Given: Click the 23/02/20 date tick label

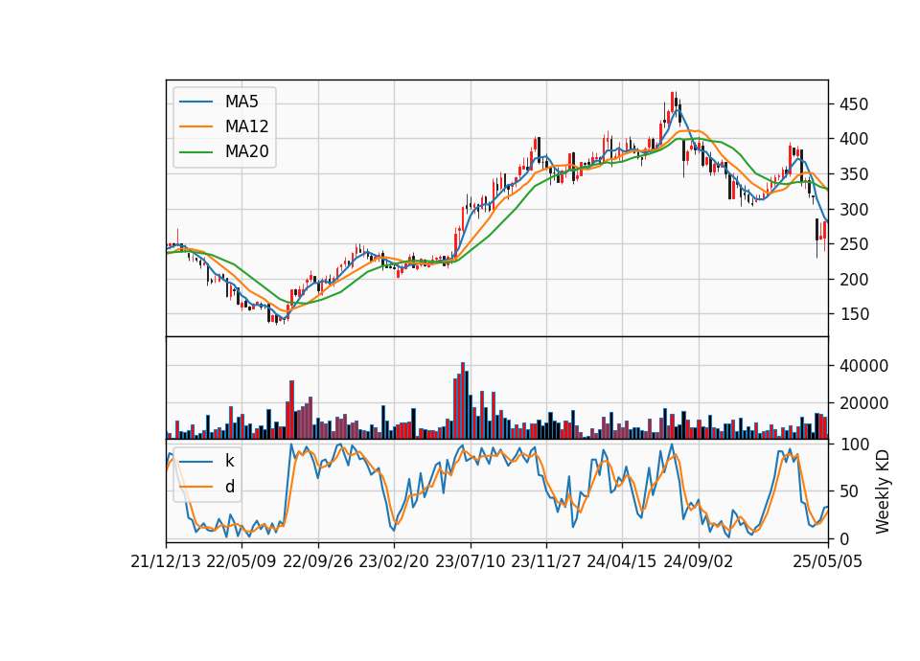Looking at the screenshot, I should coord(394,561).
